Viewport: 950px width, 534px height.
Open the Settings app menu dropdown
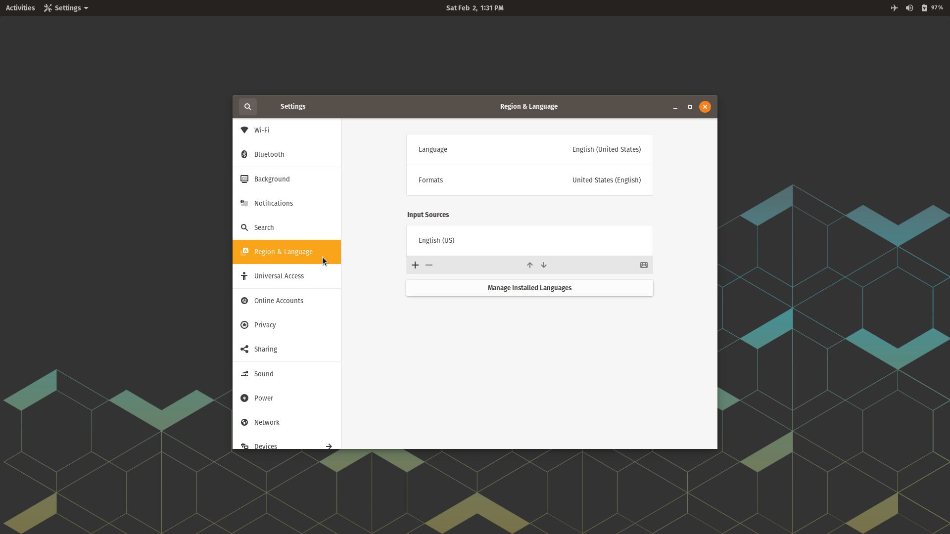click(x=66, y=8)
